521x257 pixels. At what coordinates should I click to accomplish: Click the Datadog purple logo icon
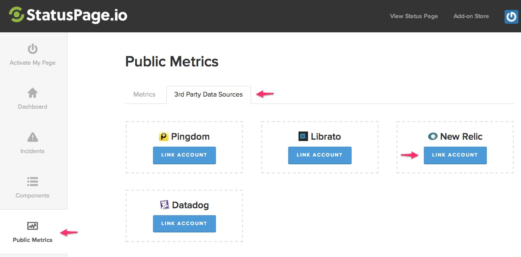click(x=165, y=205)
